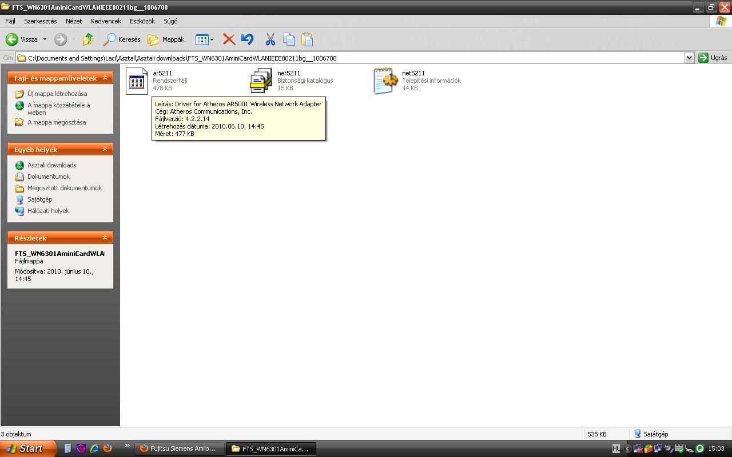
Task: Click the Windows flag logo in menu bar
Action: click(721, 21)
